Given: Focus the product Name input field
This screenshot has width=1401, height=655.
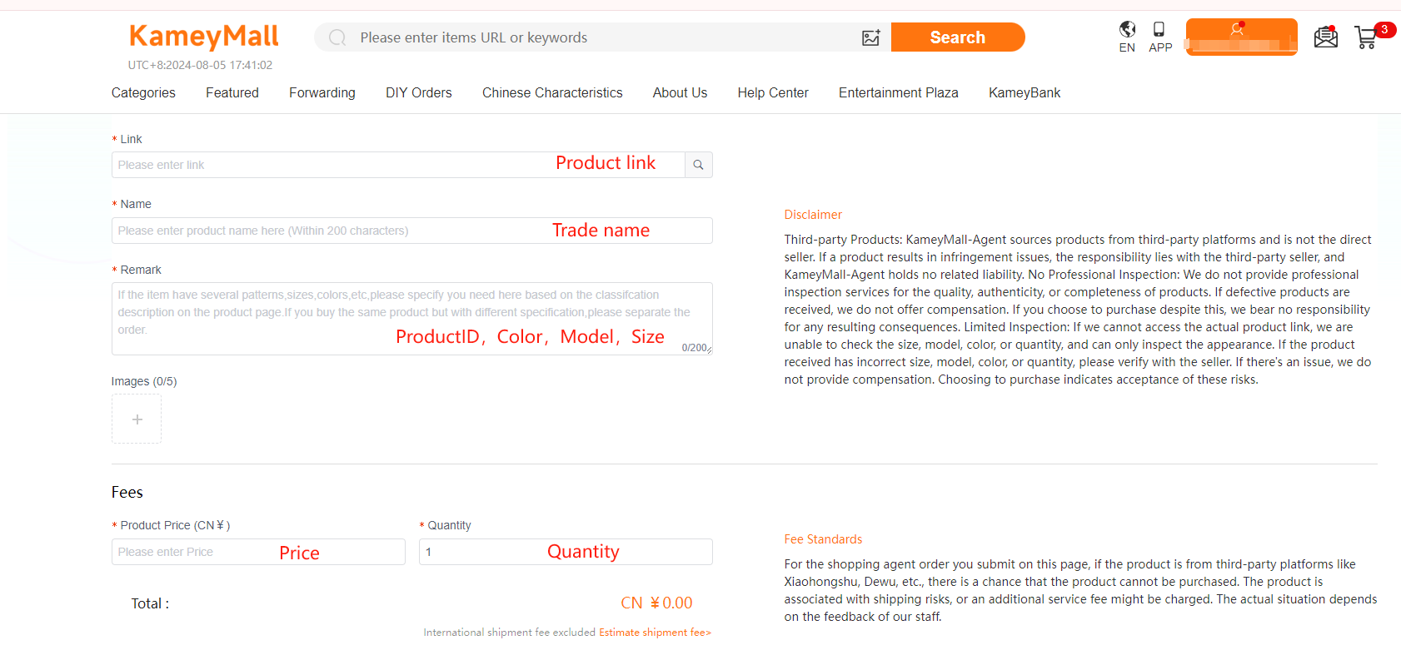Looking at the screenshot, I should (x=412, y=231).
